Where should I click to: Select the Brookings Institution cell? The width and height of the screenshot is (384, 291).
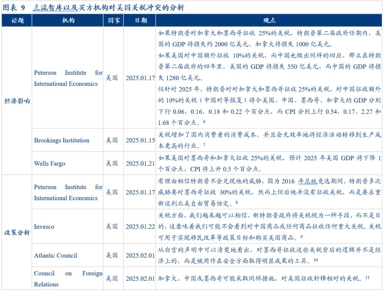click(62, 140)
